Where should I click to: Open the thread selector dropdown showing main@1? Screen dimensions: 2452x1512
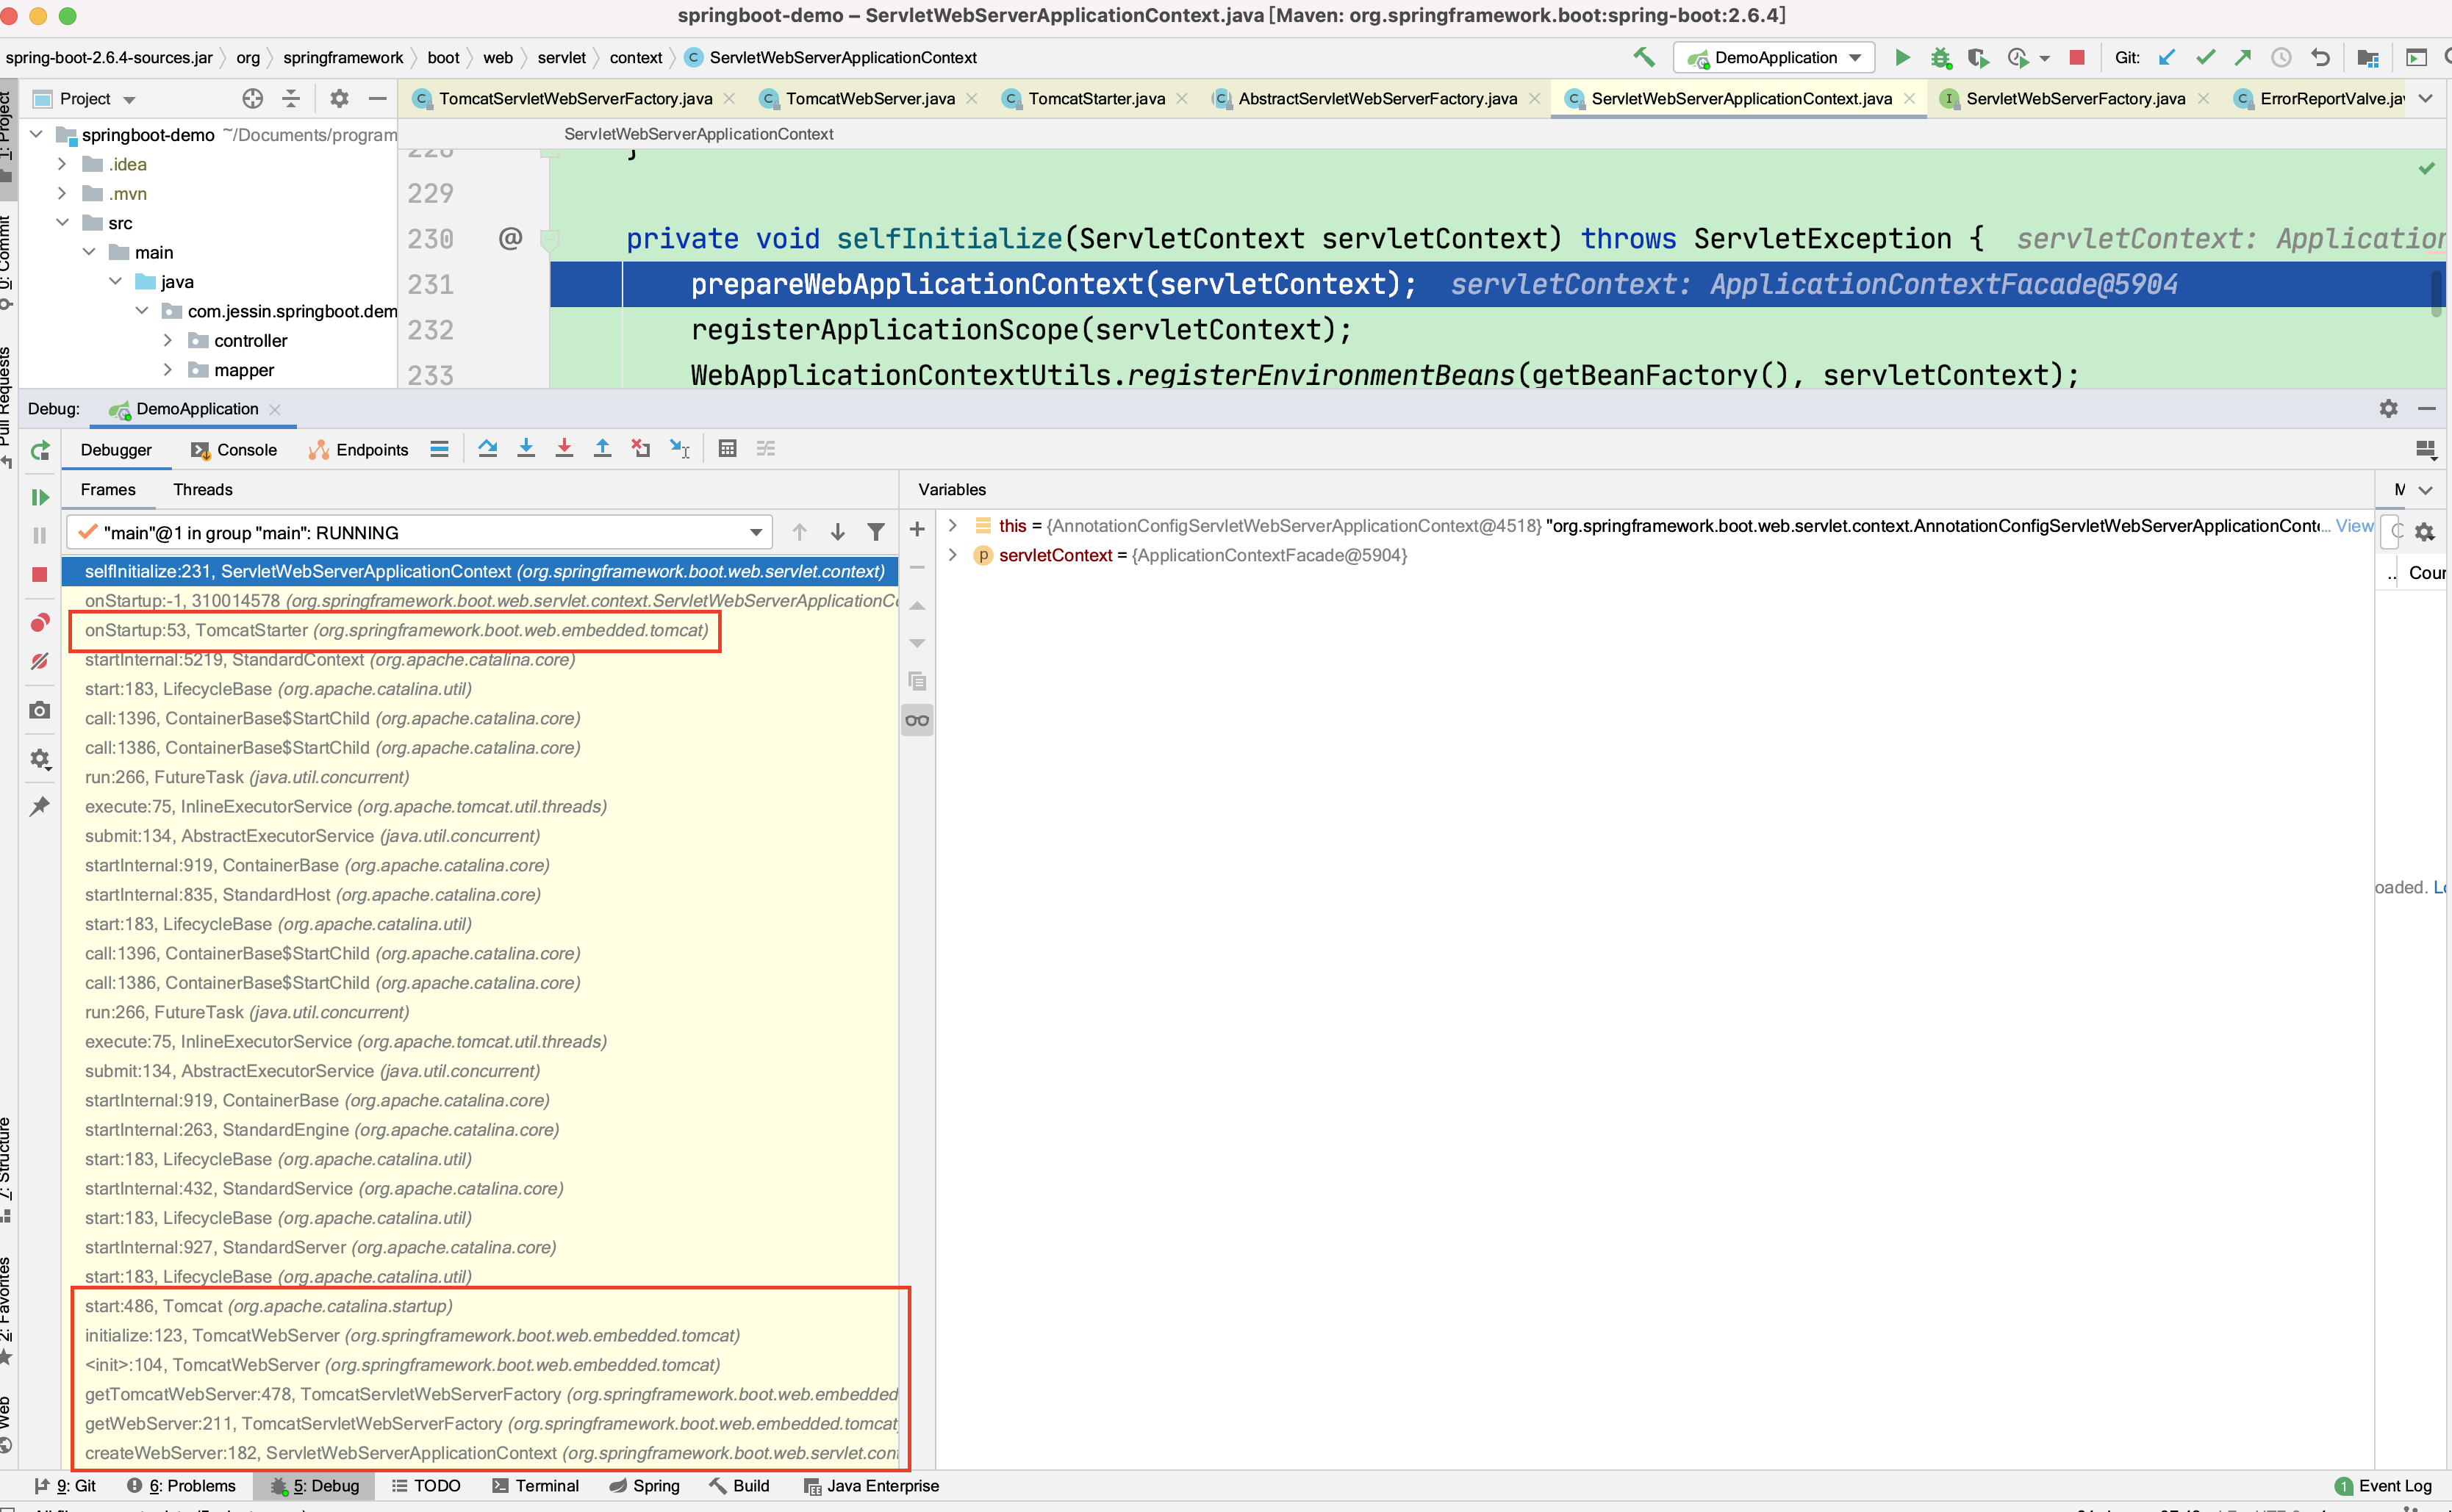point(756,532)
